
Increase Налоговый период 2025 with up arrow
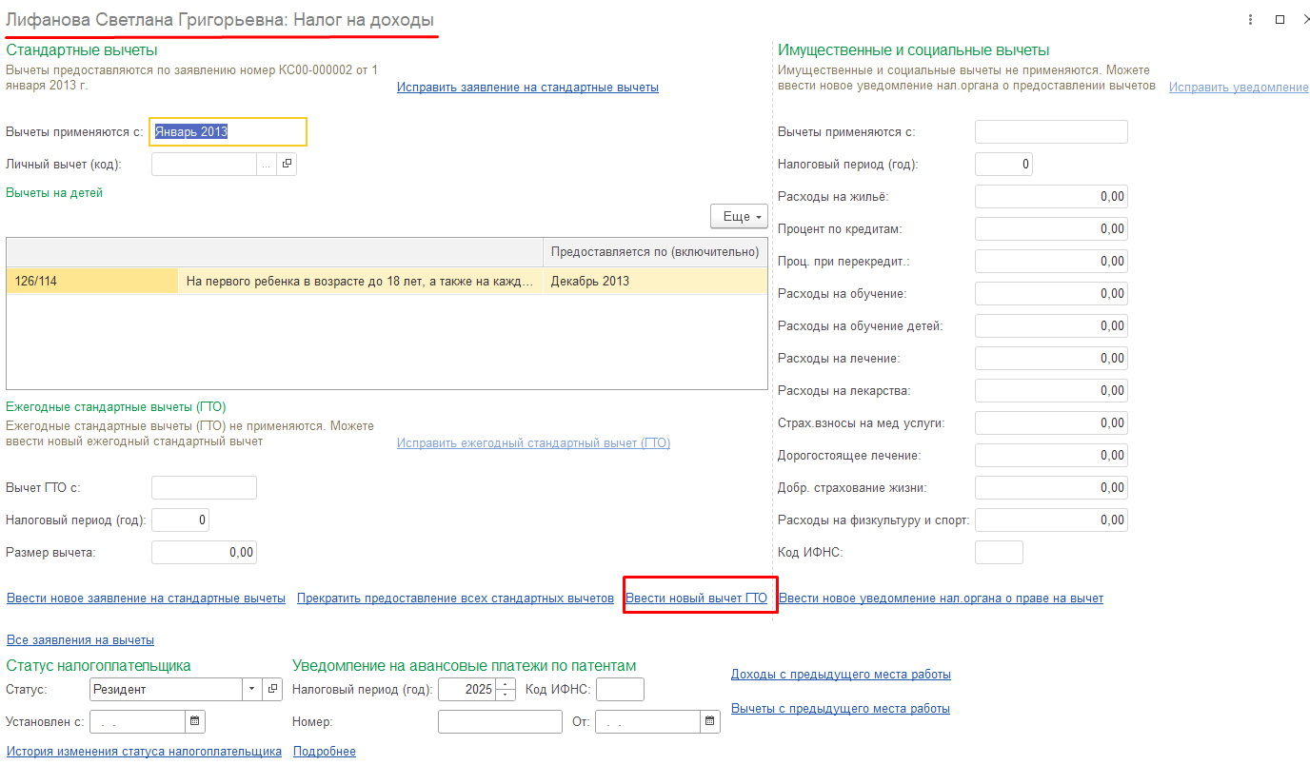click(x=506, y=684)
